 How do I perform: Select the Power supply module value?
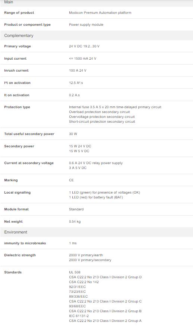86,25
